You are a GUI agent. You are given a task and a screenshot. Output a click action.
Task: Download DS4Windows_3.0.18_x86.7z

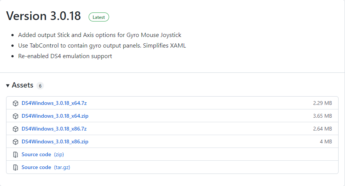(54, 129)
